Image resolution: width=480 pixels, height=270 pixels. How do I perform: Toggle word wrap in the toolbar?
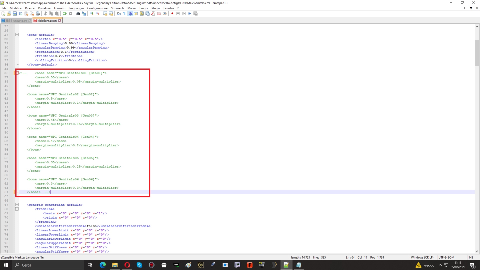pyautogui.click(x=119, y=13)
